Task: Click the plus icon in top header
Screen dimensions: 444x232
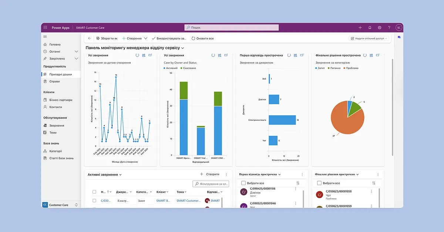Action: 360,28
